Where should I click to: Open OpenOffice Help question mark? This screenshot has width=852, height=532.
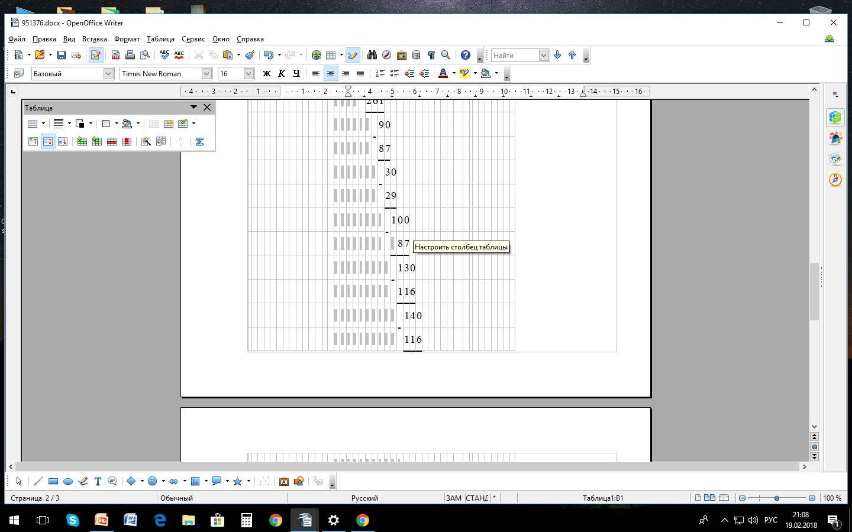[x=466, y=55]
